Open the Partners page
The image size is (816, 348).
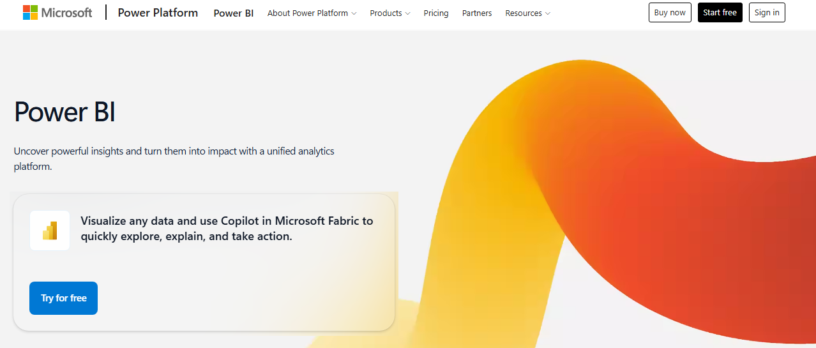[477, 13]
